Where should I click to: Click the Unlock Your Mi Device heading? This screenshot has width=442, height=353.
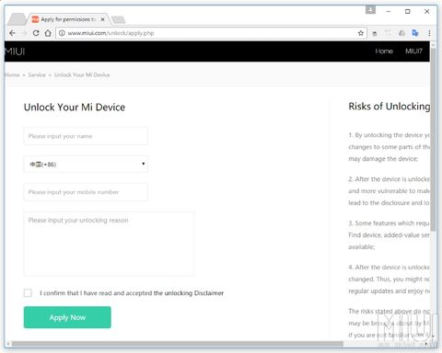pos(75,108)
